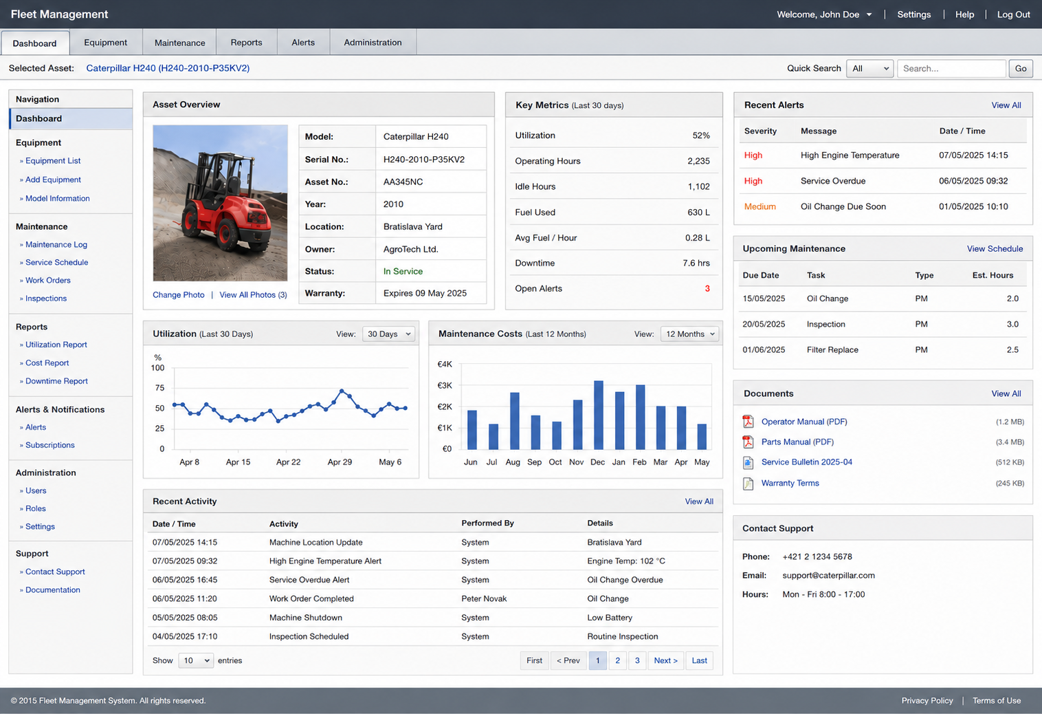This screenshot has width=1042, height=714.
Task: Open Settings in the top header
Action: (914, 14)
